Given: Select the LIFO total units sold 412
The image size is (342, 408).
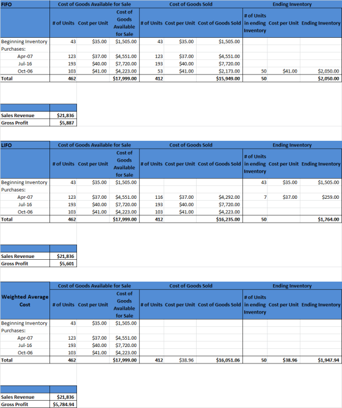Looking at the screenshot, I should point(159,220).
